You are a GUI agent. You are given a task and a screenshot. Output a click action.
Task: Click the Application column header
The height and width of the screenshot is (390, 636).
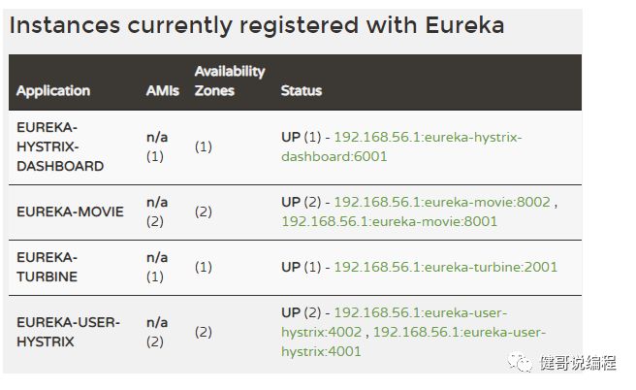[53, 90]
